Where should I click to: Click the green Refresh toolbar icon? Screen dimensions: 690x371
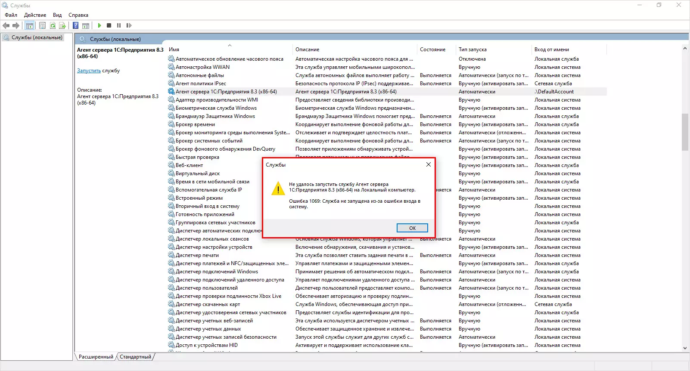click(53, 26)
